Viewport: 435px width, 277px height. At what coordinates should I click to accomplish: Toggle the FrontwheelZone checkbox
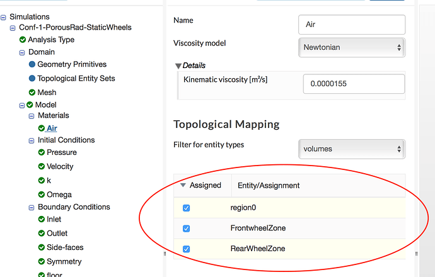pyautogui.click(x=186, y=229)
